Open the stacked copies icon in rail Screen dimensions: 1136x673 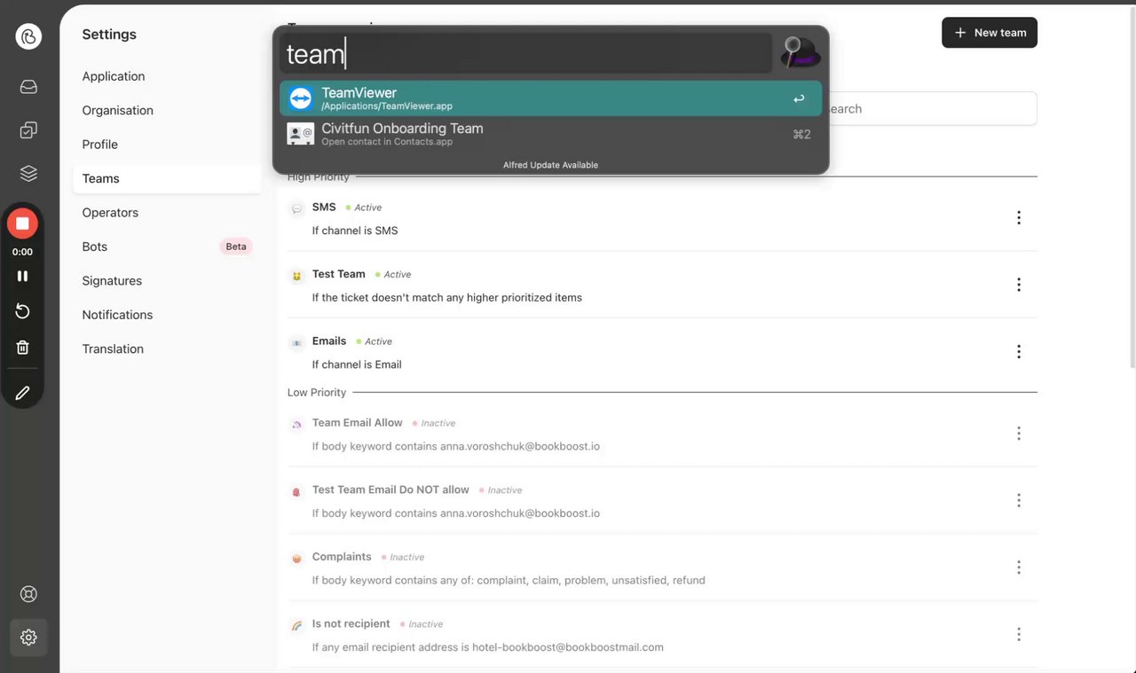click(28, 130)
